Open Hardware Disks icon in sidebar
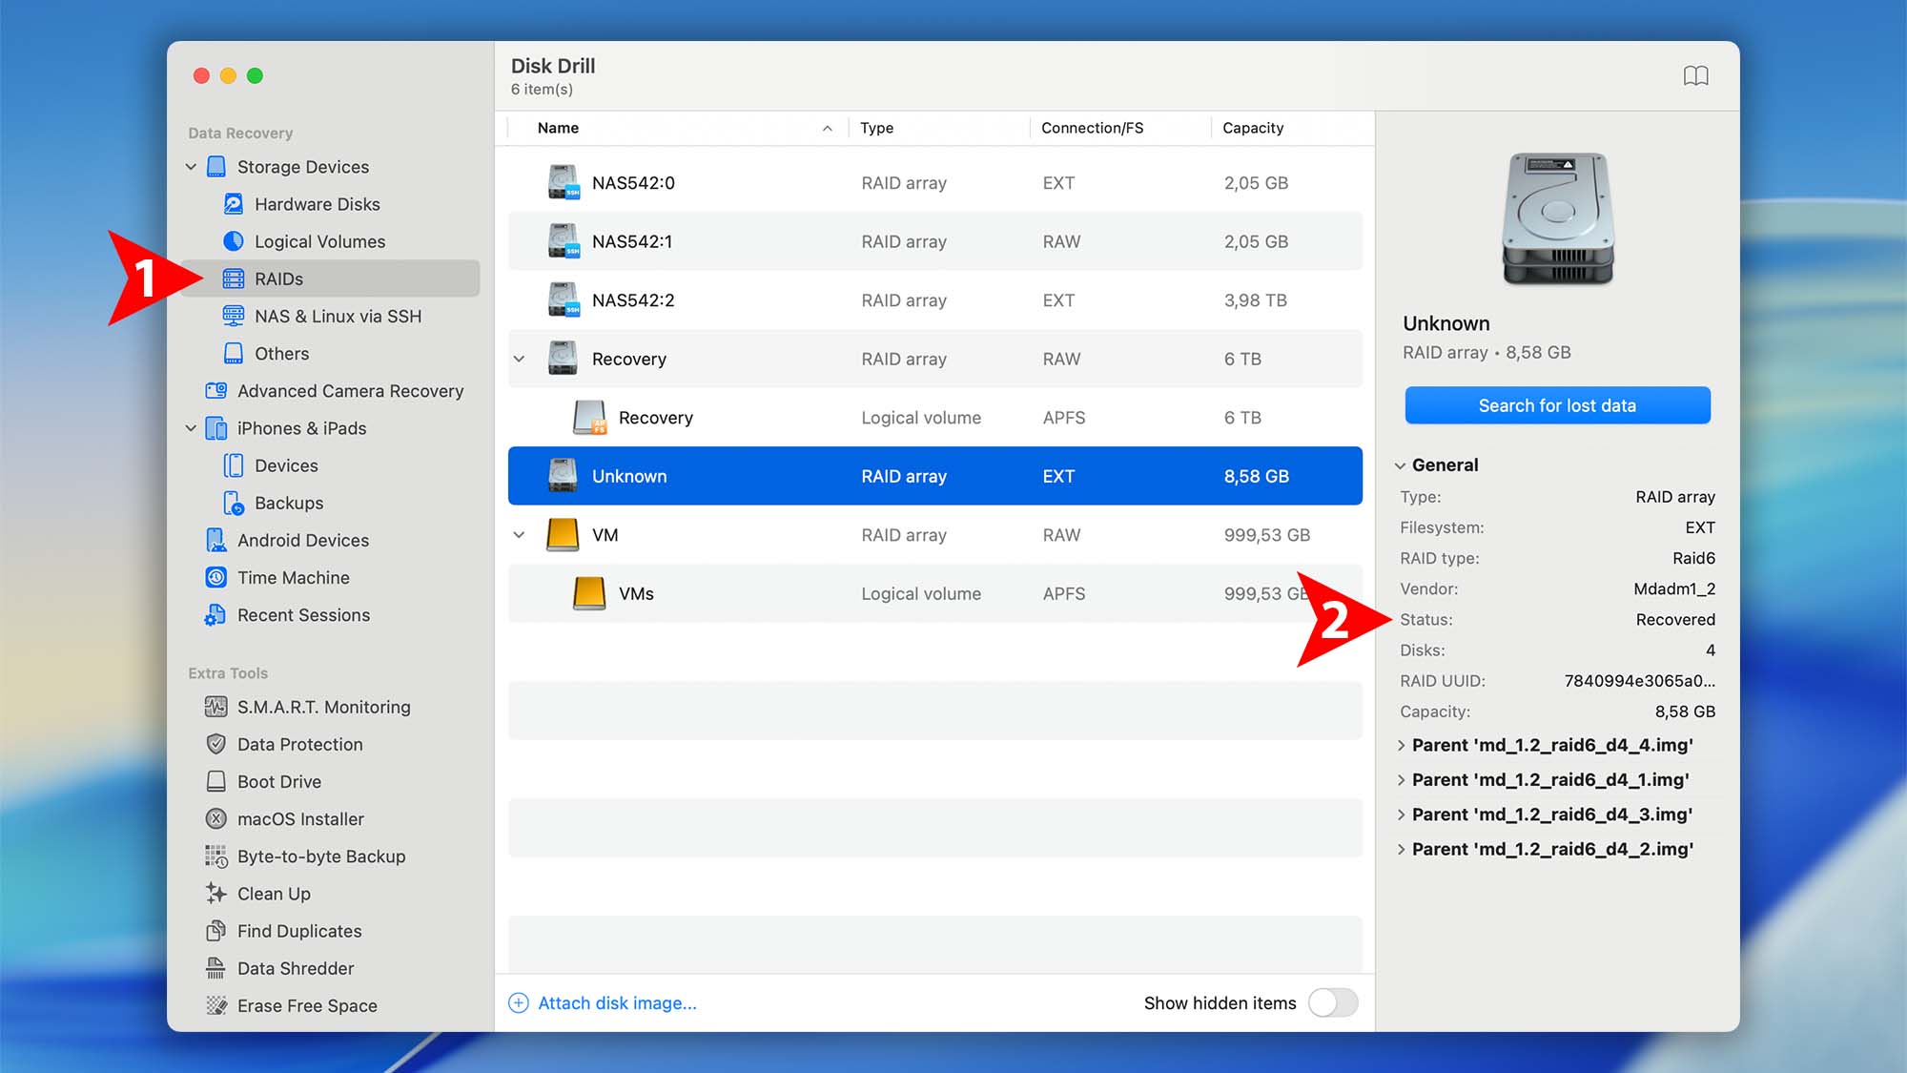 click(234, 204)
